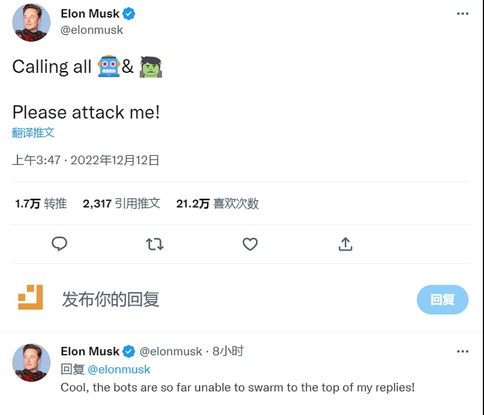Open three-dot menu on reply tweet
This screenshot has width=484, height=415.
tap(463, 351)
